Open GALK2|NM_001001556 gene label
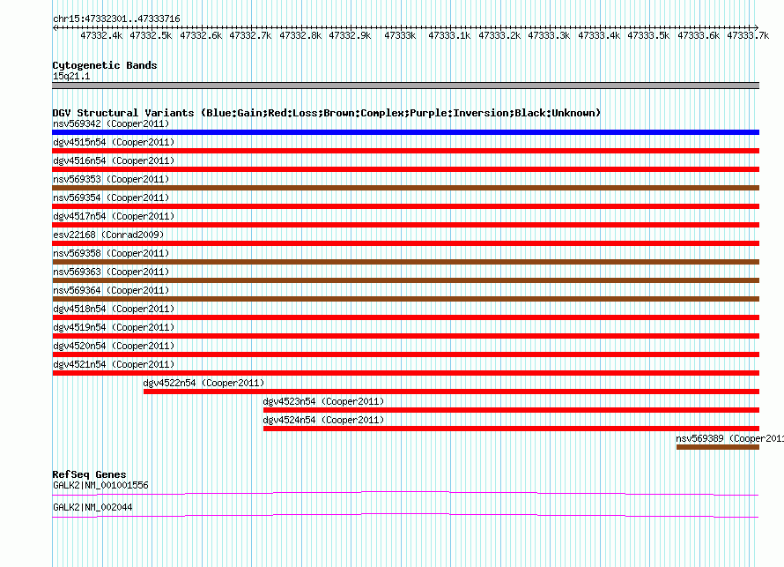 (x=100, y=485)
